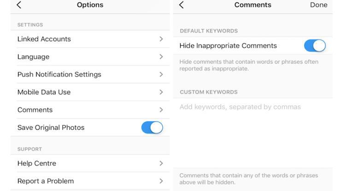Turn off Hide Inappropriate Comments toggle
Viewport: 341px width, 191px height.
point(315,46)
